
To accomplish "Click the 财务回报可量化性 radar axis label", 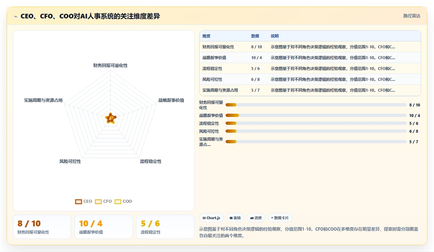I will 110,66.
